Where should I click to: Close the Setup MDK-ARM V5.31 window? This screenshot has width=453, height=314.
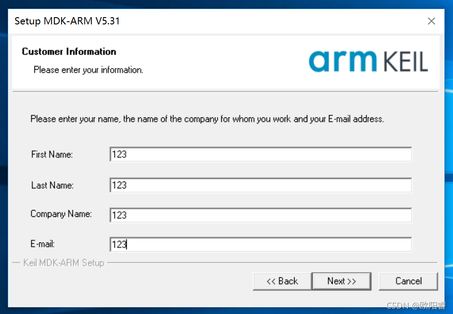[431, 21]
